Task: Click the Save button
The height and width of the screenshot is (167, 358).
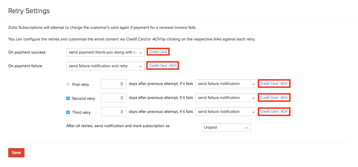Action: [x=16, y=153]
